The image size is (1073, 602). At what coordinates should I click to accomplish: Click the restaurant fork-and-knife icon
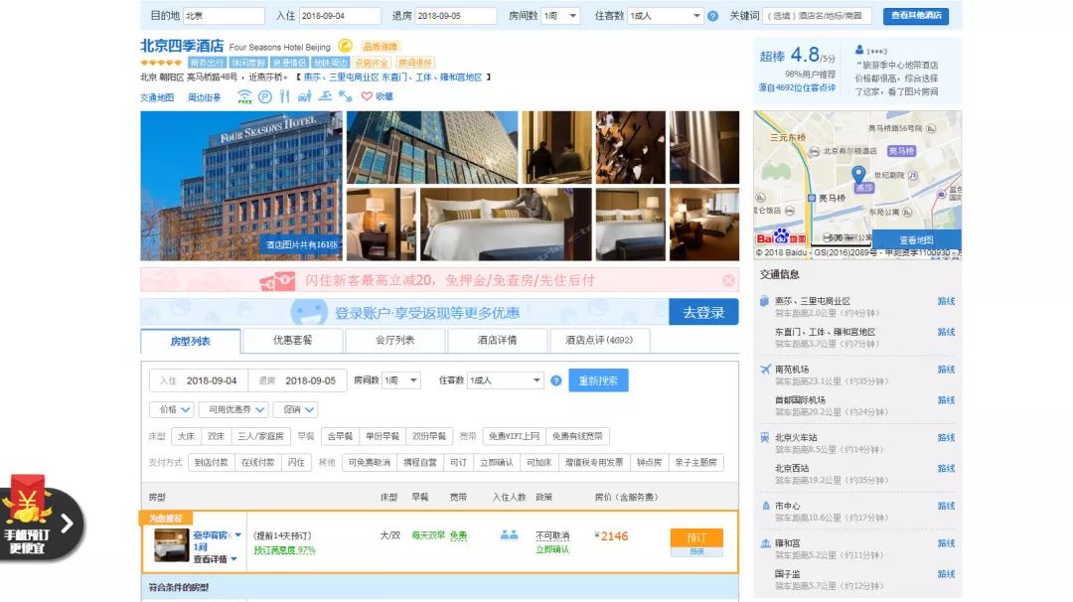(285, 96)
